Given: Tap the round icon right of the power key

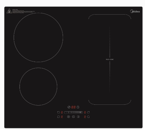Looking at the screenshot, I should [78, 117].
